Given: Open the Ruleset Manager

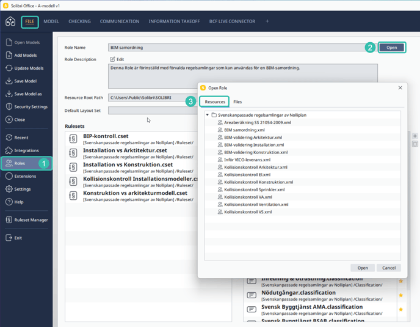Looking at the screenshot, I should [x=26, y=220].
